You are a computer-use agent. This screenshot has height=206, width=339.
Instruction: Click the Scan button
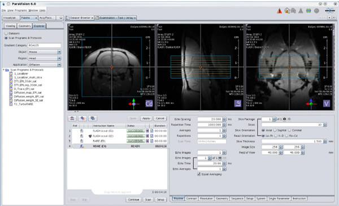[148, 200]
